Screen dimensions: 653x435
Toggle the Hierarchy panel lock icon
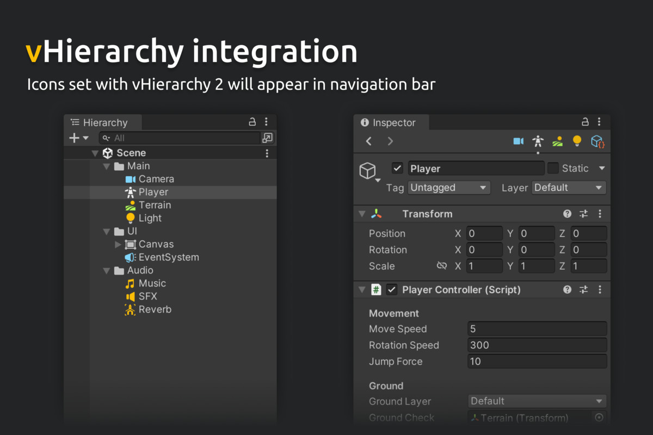252,122
